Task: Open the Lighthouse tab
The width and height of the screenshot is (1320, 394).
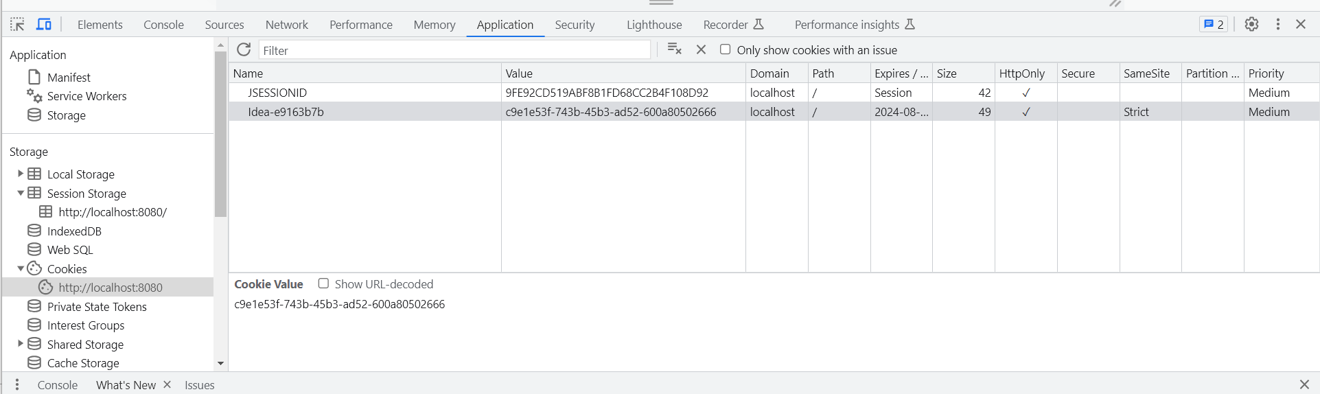Action: click(x=654, y=25)
